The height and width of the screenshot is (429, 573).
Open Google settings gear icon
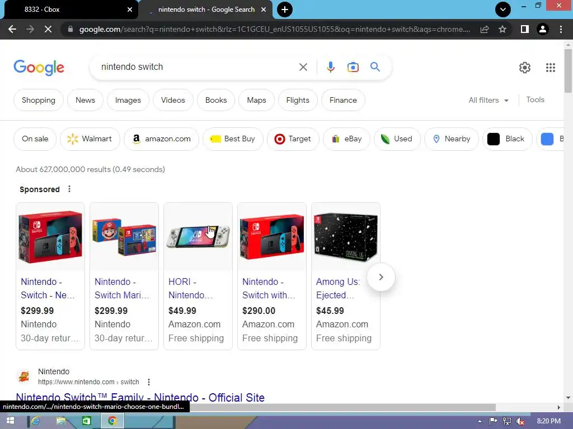point(525,68)
